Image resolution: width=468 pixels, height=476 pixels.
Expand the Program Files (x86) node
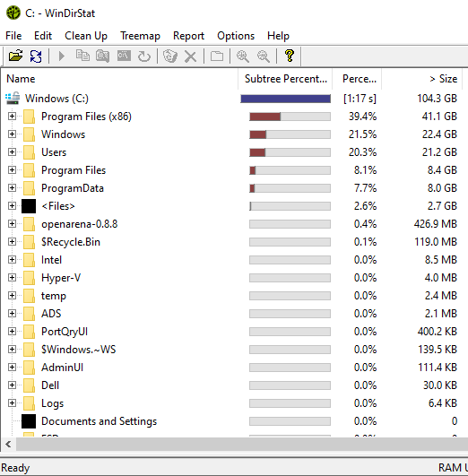(x=12, y=116)
